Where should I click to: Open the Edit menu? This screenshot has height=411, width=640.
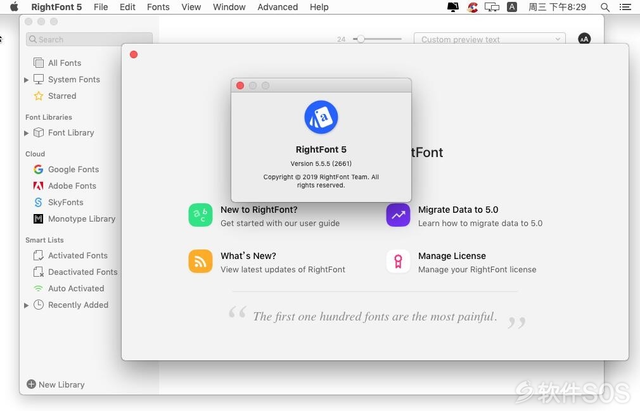(127, 7)
